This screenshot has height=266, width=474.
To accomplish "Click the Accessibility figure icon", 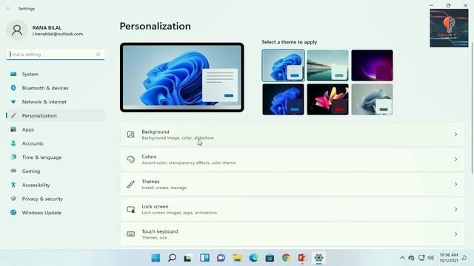I will tap(13, 185).
